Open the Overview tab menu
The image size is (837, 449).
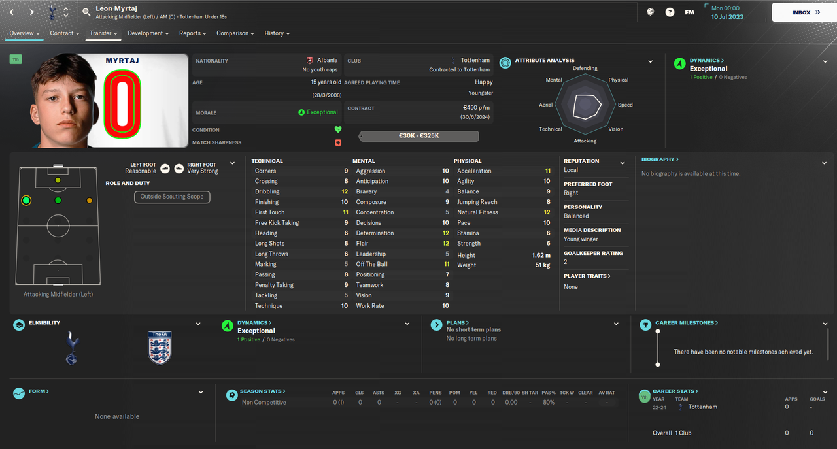24,33
